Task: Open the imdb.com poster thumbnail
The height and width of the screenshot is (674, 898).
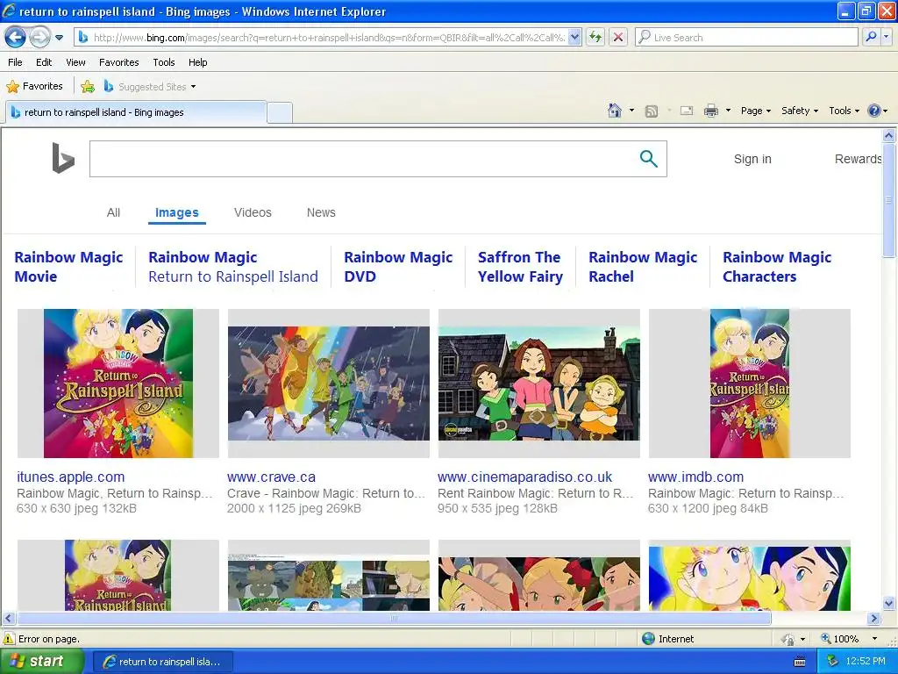Action: [750, 384]
